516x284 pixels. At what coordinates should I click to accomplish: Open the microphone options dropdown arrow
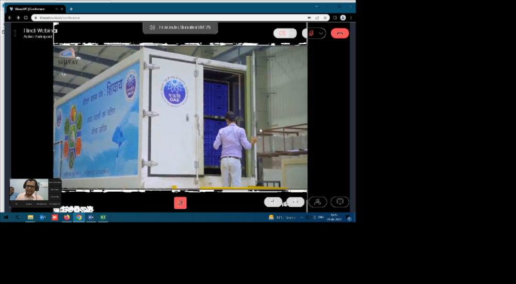point(321,33)
